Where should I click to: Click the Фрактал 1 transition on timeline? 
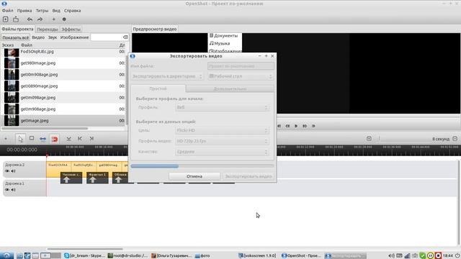(97, 178)
